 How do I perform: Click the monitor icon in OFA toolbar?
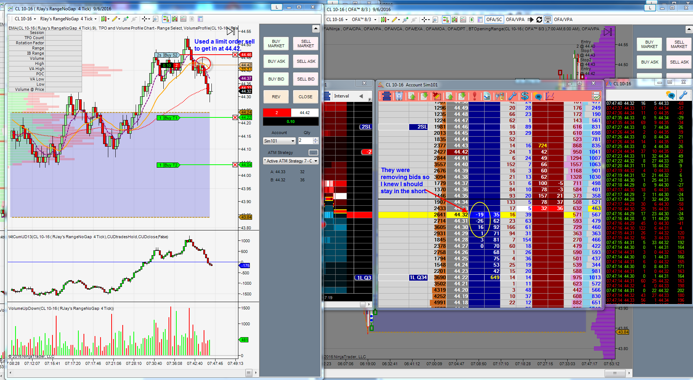[548, 20]
